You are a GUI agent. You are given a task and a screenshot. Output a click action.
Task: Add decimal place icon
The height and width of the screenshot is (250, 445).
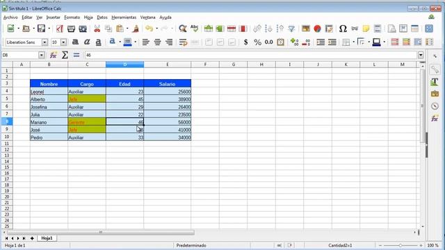coord(294,42)
